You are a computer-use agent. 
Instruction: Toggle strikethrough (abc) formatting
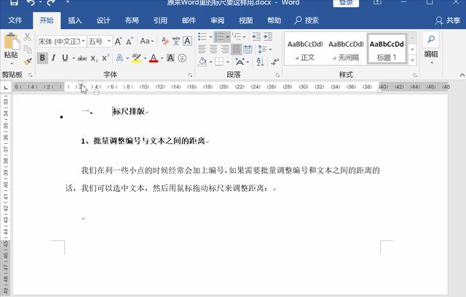[82, 58]
